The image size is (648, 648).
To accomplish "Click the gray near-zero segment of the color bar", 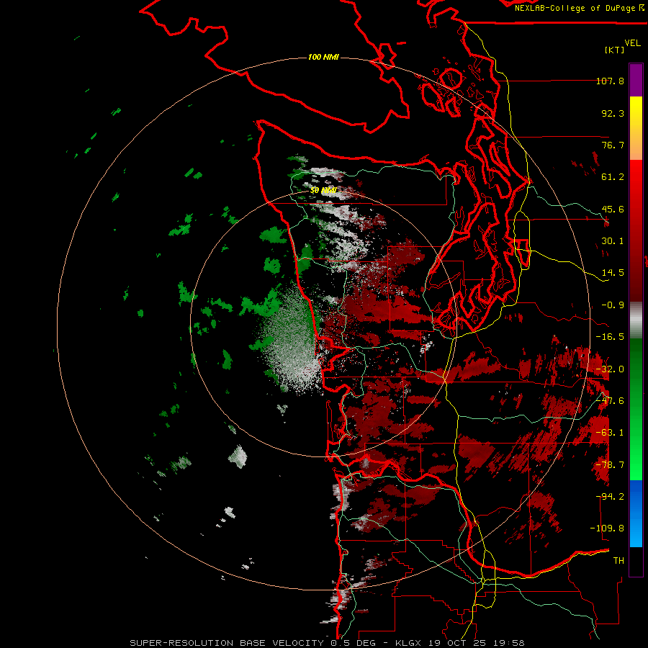I will pos(636,320).
